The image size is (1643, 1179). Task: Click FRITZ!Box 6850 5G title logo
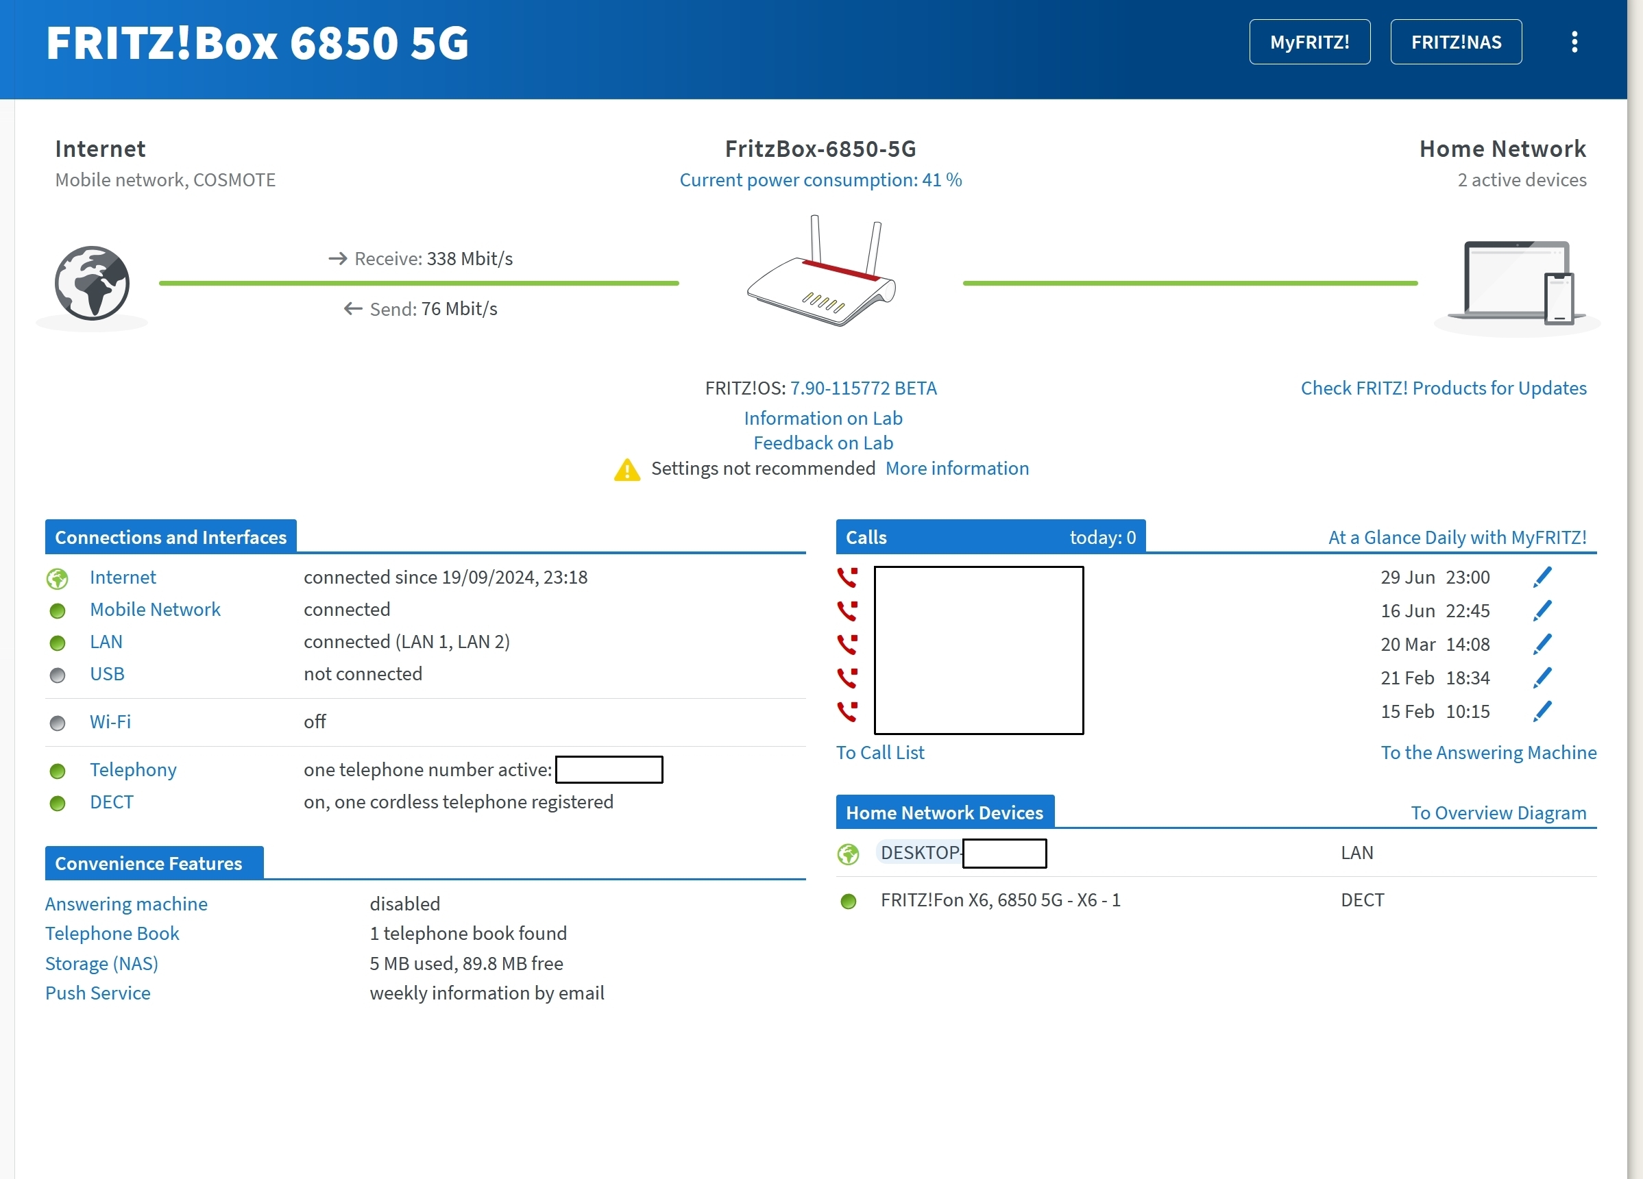pyautogui.click(x=257, y=42)
